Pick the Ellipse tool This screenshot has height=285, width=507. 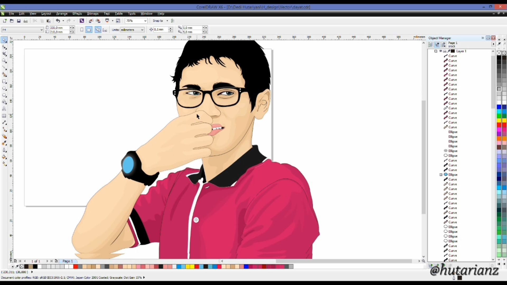point(4,88)
